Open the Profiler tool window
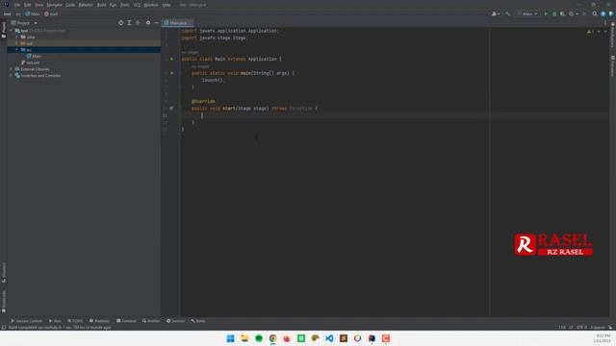The image size is (616, 346). tap(151, 321)
